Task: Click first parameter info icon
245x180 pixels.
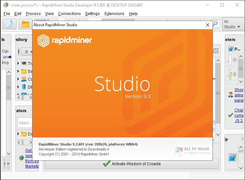Action: coord(235,60)
